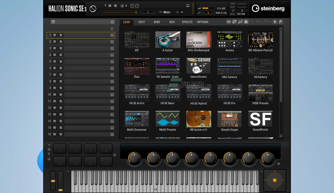The image size is (334, 193).
Task: Toggle mute button in top program bar
Action: (x=110, y=6)
